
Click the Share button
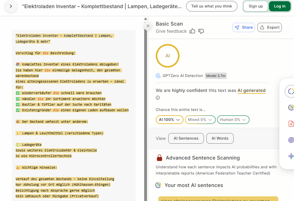coord(244,27)
